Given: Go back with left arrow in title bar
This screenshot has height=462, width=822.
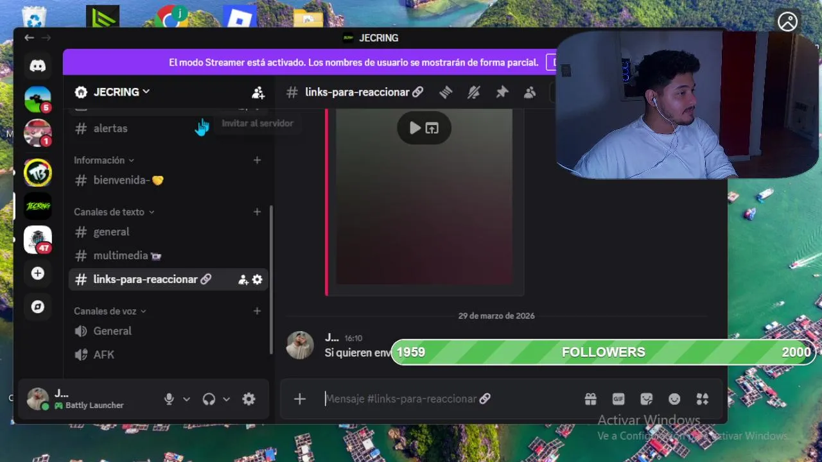Looking at the screenshot, I should point(29,38).
